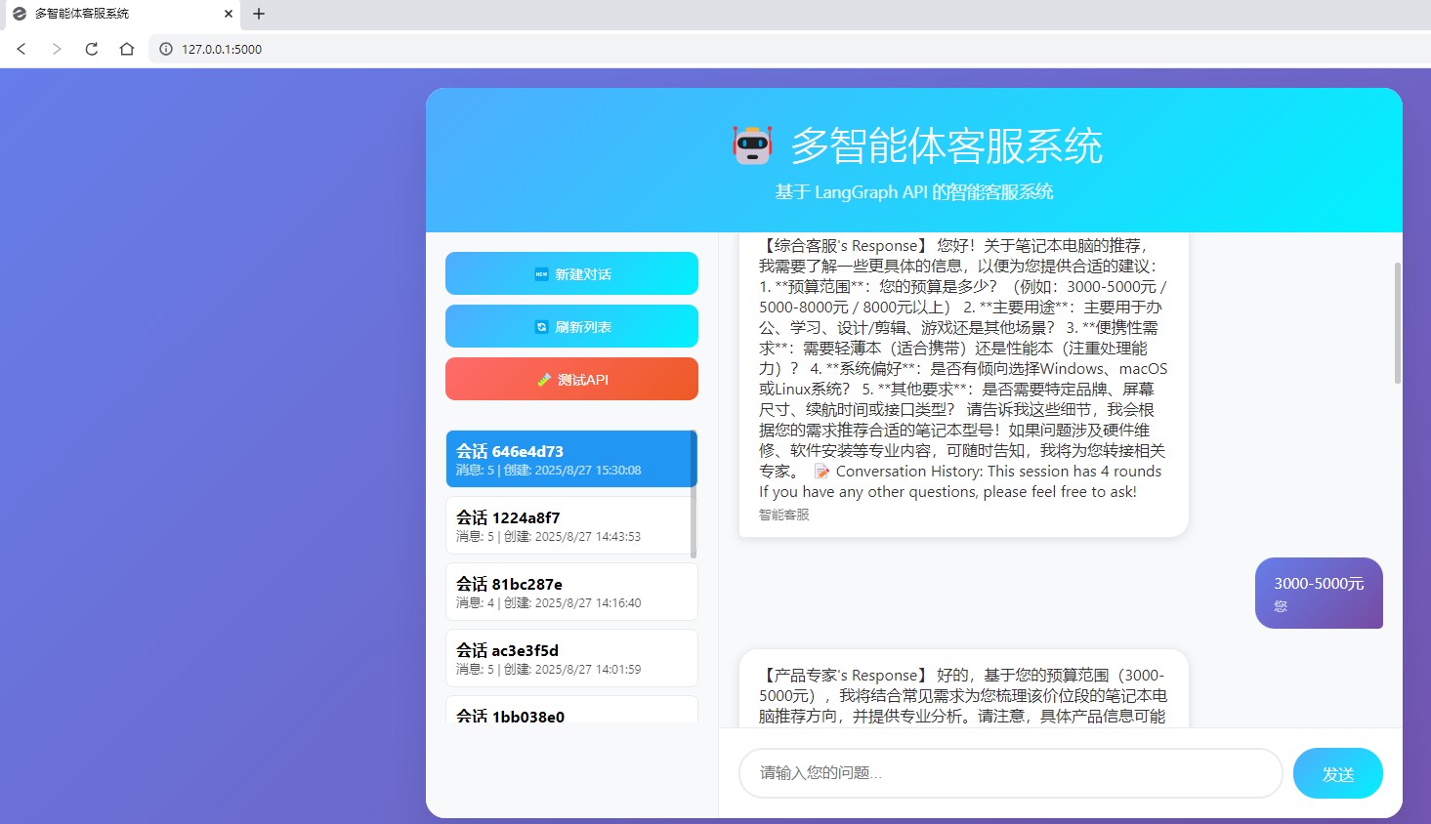Open session 会话 81bc287e
This screenshot has width=1431, height=824.
tap(571, 592)
